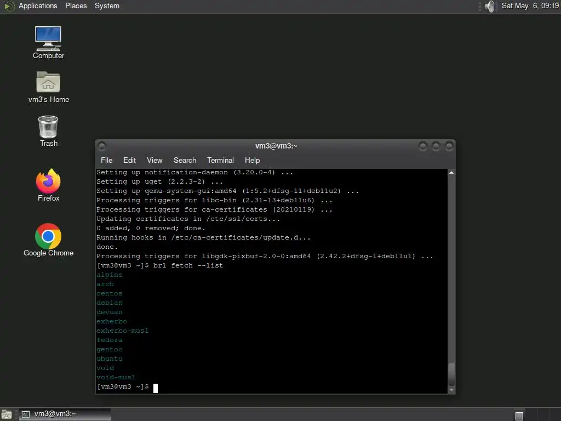Click the terminal prompt cursor on last line
Viewport: 561px width, 421px height.
[x=156, y=388]
